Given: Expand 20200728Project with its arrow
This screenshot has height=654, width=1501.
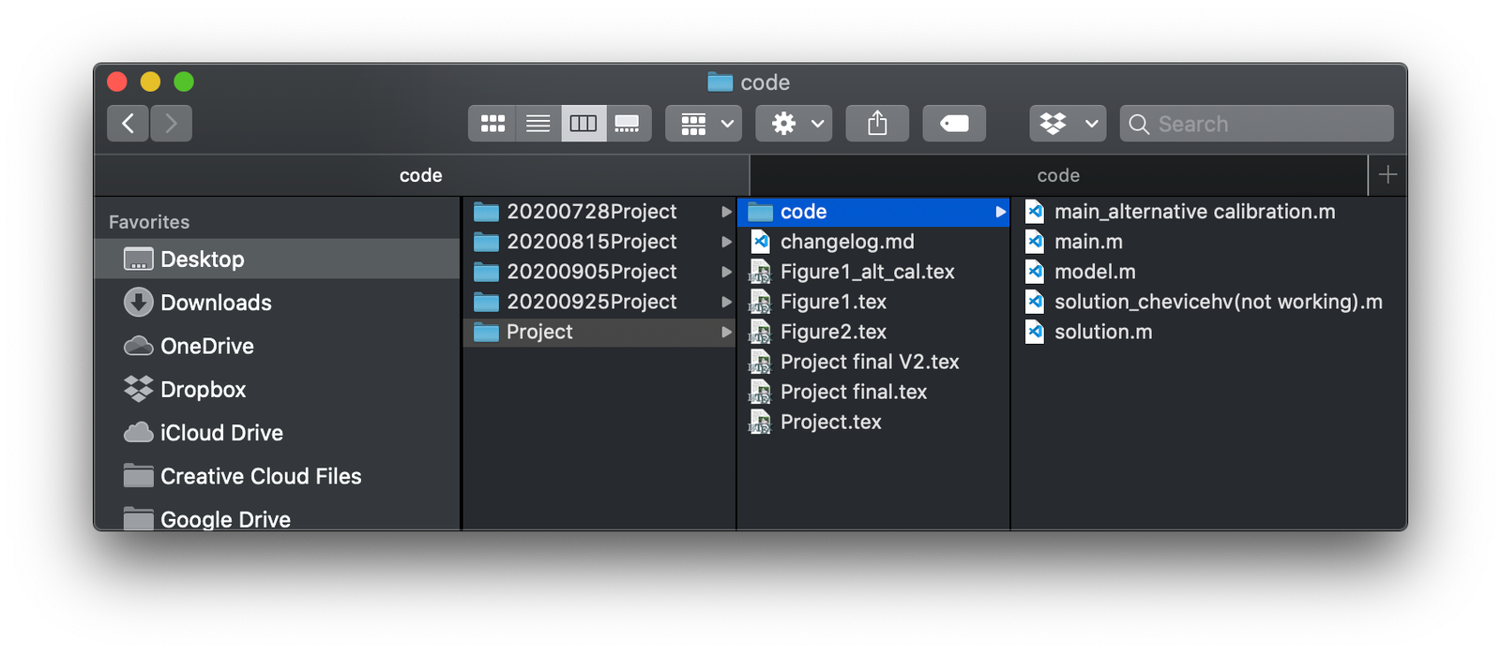Looking at the screenshot, I should pos(725,212).
